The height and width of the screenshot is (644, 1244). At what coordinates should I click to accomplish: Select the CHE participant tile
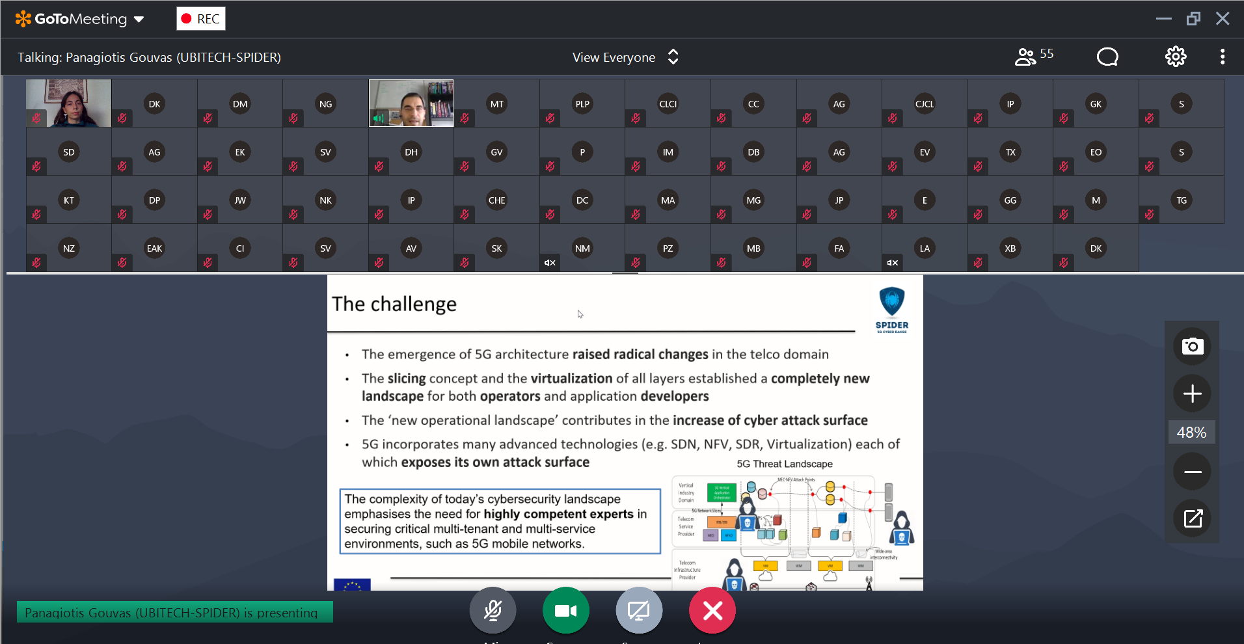pos(496,200)
